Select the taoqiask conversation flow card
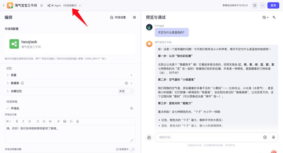Viewport: 283px width, 153px height. pyautogui.click(x=70, y=44)
